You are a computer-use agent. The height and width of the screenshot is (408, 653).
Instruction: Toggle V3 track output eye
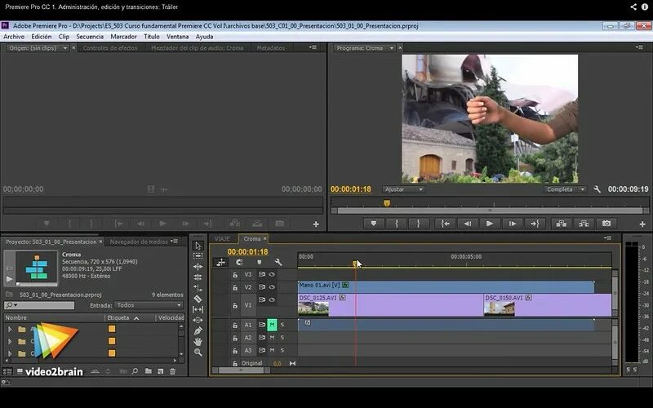pyautogui.click(x=272, y=274)
